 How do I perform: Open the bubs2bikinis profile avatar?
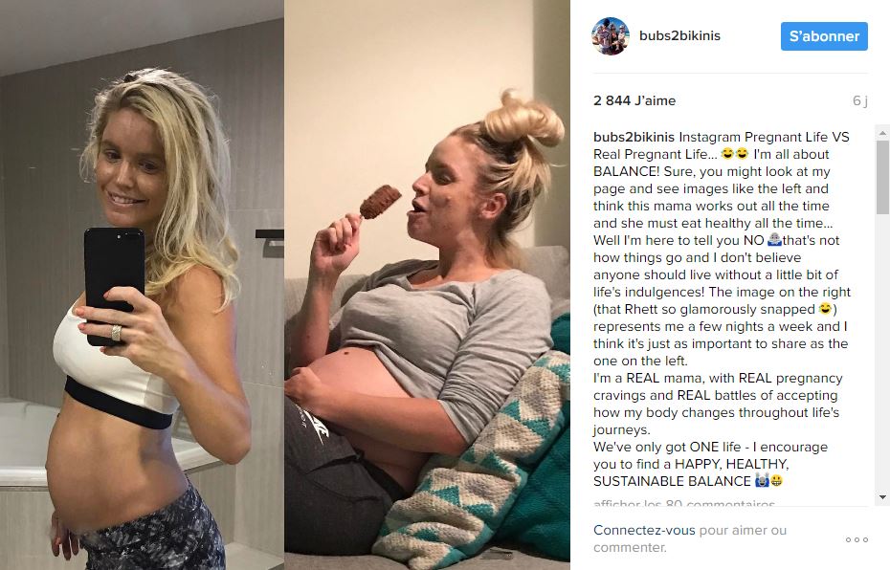click(611, 35)
